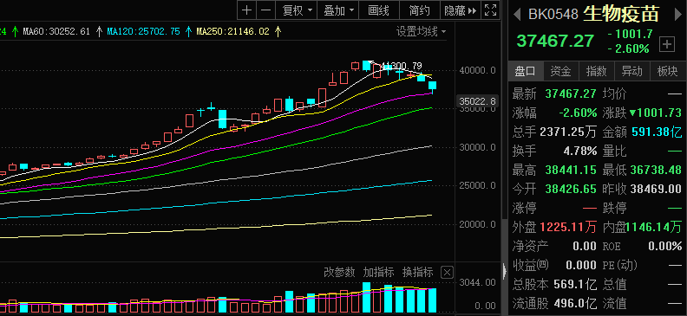The image size is (687, 316).
Task: Go to next sector with right arrow
Action: click(x=677, y=15)
